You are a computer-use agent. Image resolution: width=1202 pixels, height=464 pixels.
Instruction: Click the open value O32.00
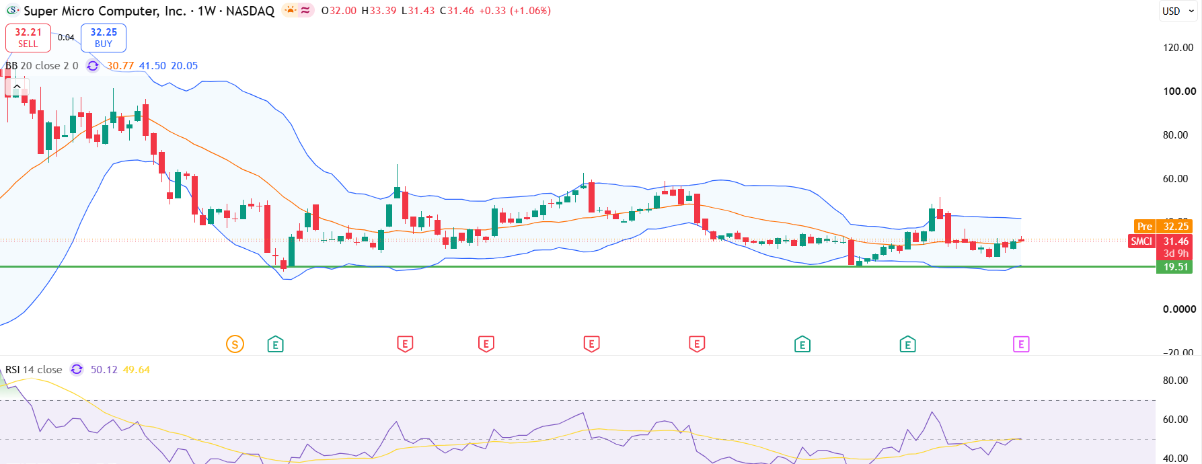click(339, 11)
